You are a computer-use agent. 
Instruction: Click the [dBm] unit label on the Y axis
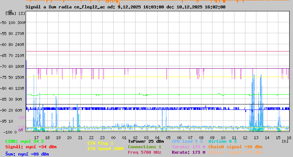point(11,14)
